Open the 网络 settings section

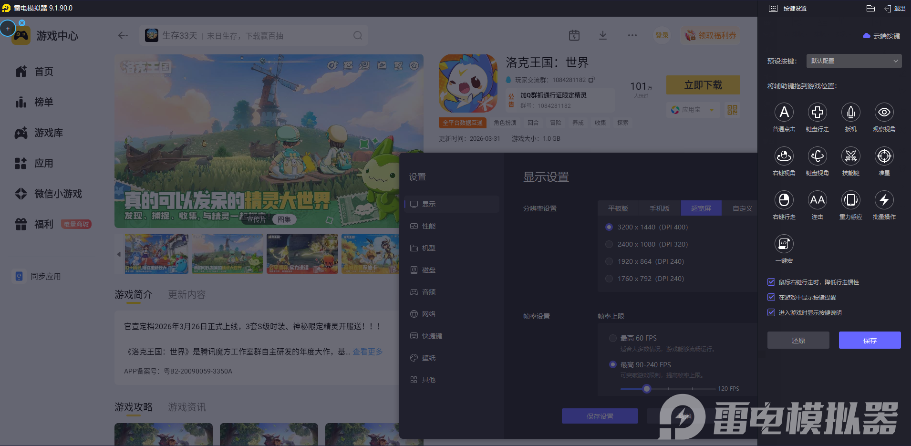(x=452, y=314)
